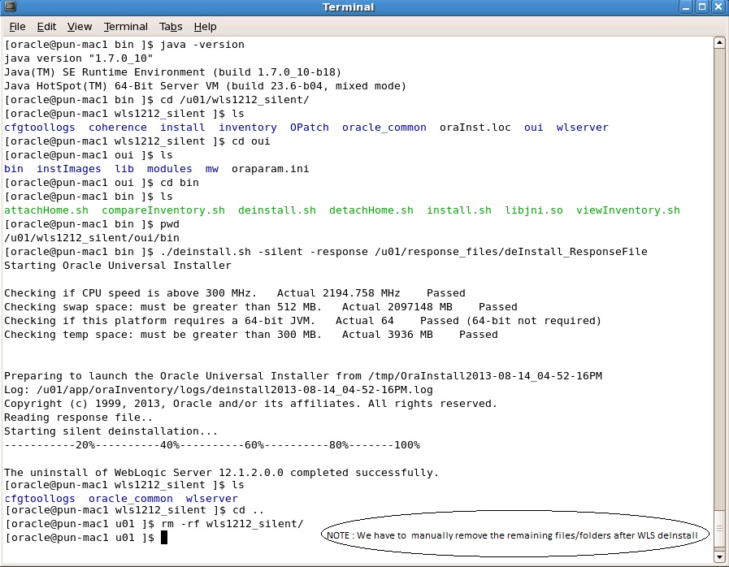The height and width of the screenshot is (567, 729).
Task: Click the 'cfgtoollogs' entry in first ls listing
Action: click(x=40, y=128)
